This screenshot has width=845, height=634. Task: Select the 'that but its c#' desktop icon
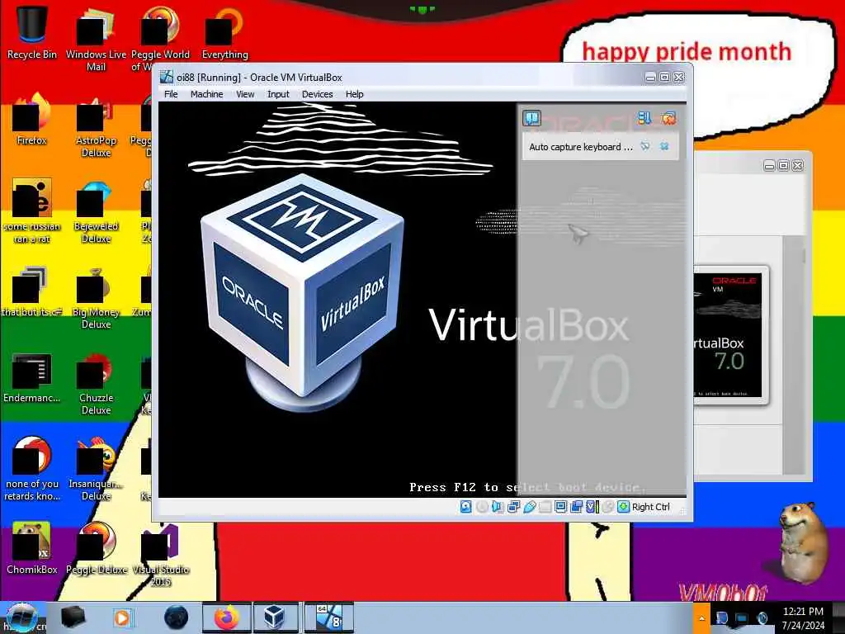coord(32,291)
